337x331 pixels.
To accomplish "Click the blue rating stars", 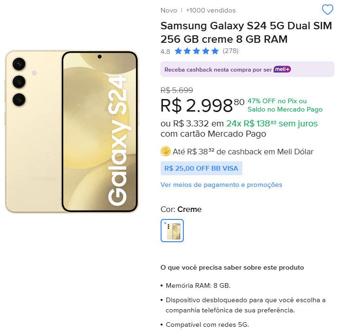I will coord(196,51).
